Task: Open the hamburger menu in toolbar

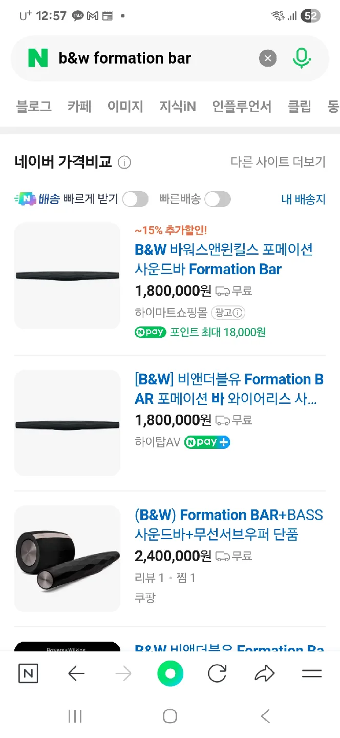Action: click(311, 673)
